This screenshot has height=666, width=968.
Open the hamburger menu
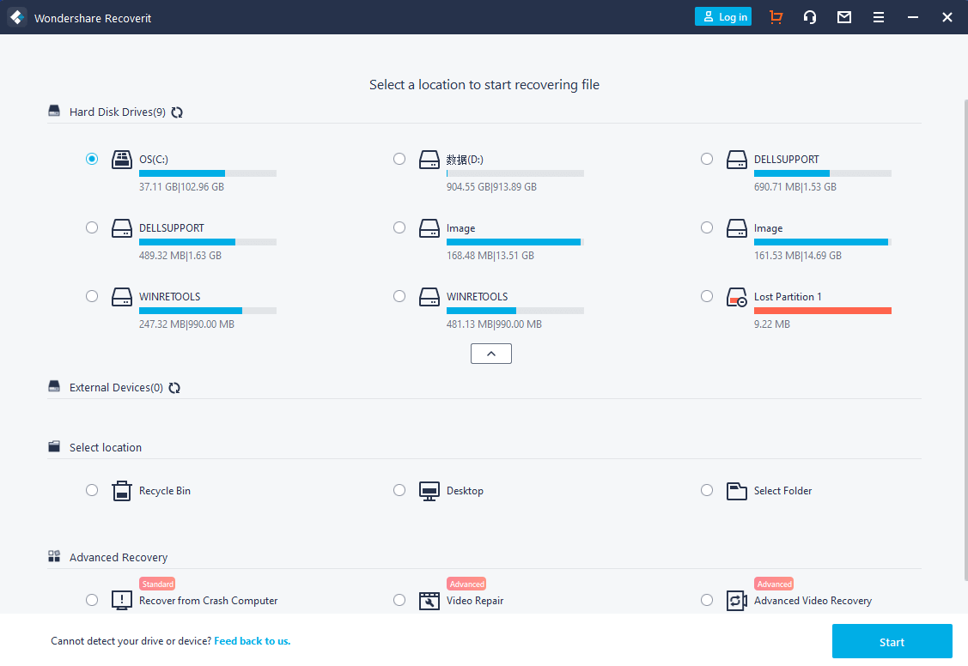pos(879,17)
